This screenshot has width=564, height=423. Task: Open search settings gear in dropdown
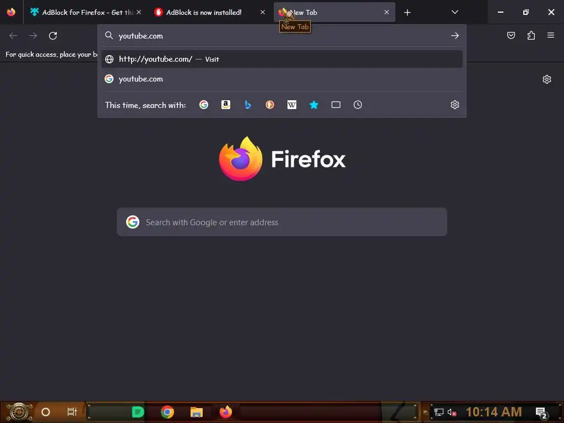tap(454, 105)
